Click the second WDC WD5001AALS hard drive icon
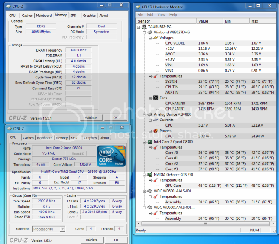 tap(150, 208)
